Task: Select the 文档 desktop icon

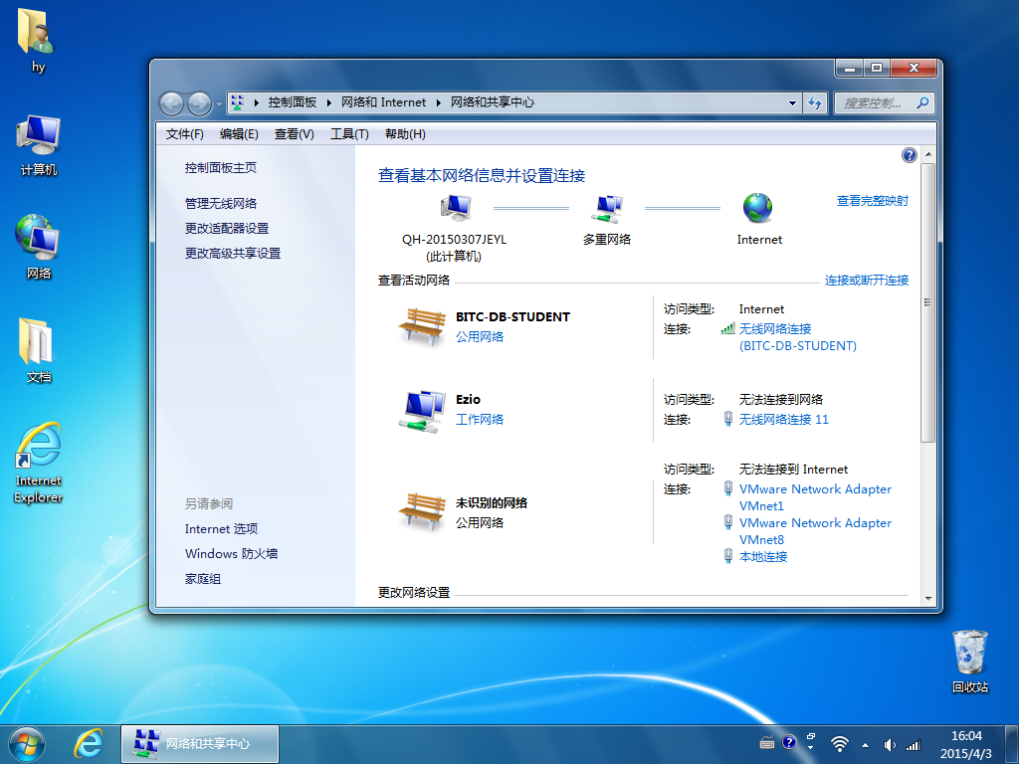Action: coord(39,350)
